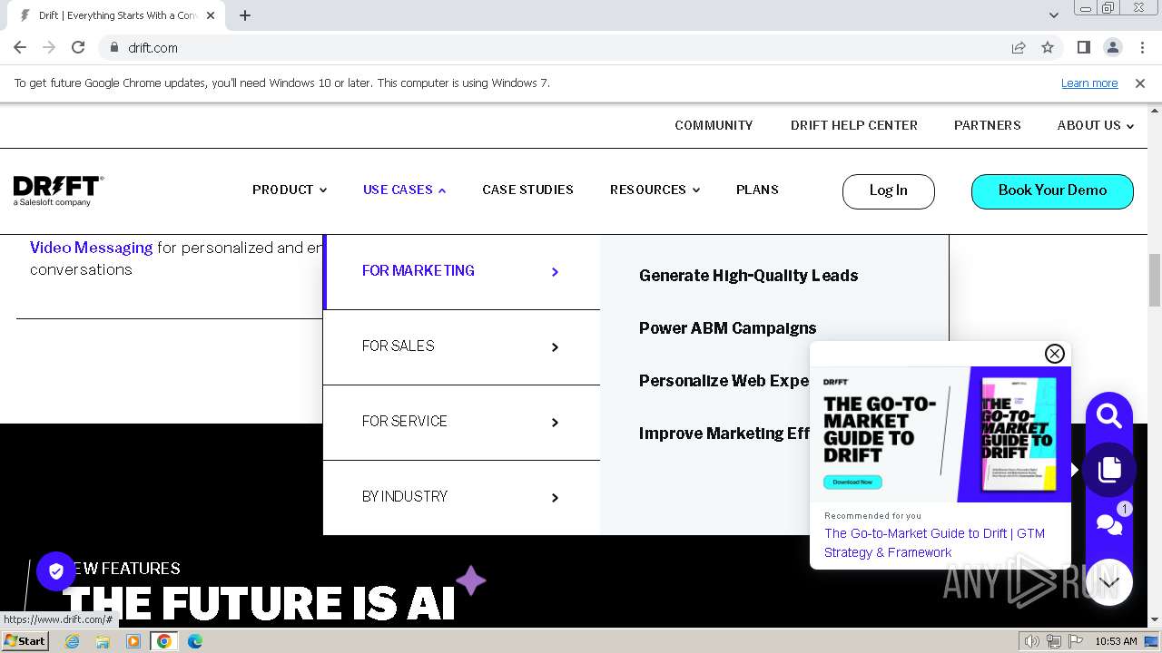Click the Book Your Demo button
The image size is (1162, 653).
coord(1052,191)
